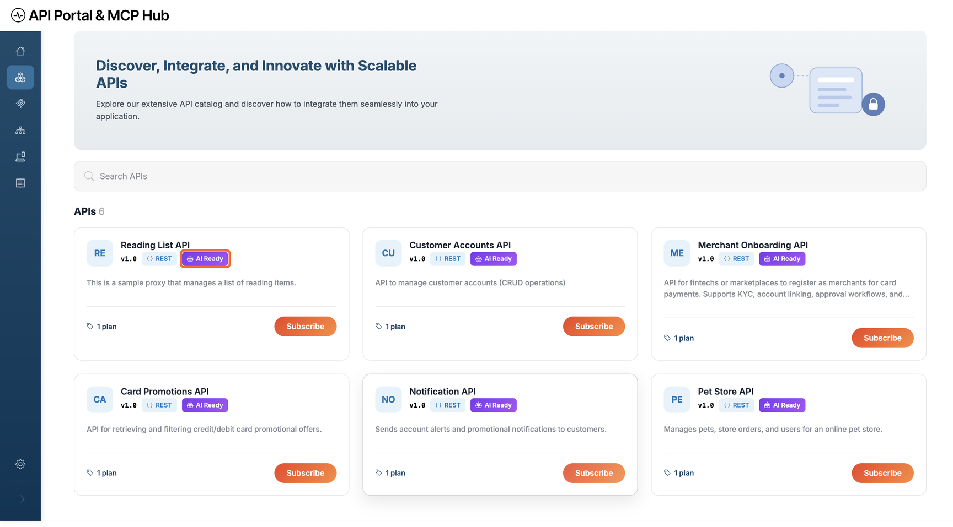Click 1 plan on Notification API card

click(390, 473)
